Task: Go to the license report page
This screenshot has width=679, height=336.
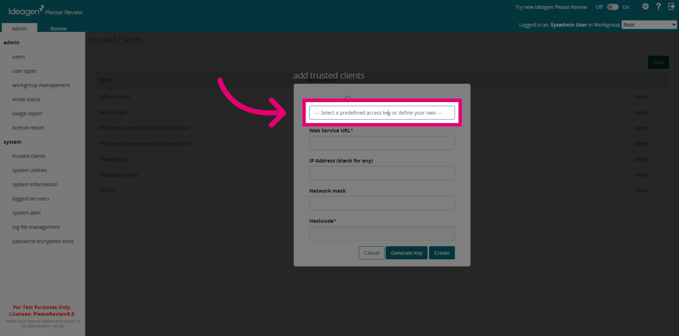Action: [x=28, y=128]
